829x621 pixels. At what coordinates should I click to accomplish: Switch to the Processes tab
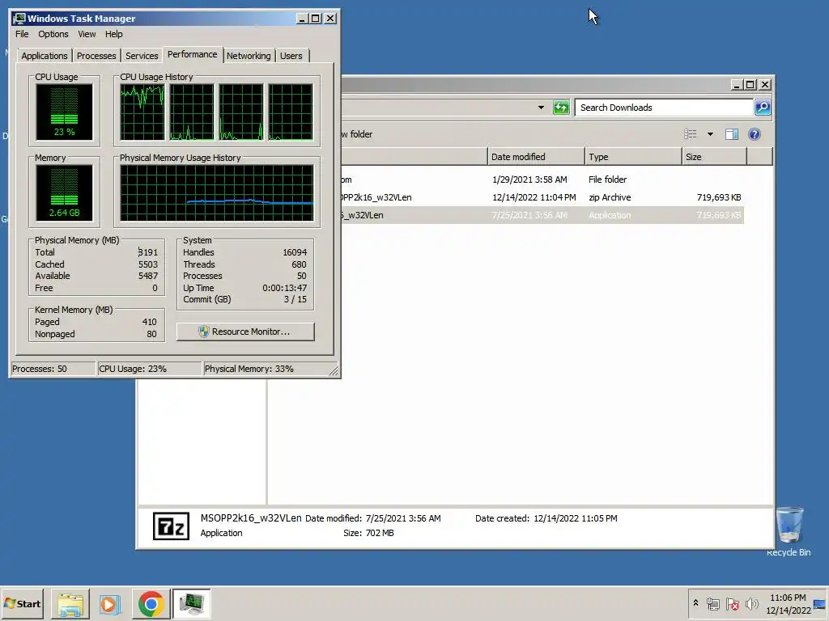pos(96,56)
